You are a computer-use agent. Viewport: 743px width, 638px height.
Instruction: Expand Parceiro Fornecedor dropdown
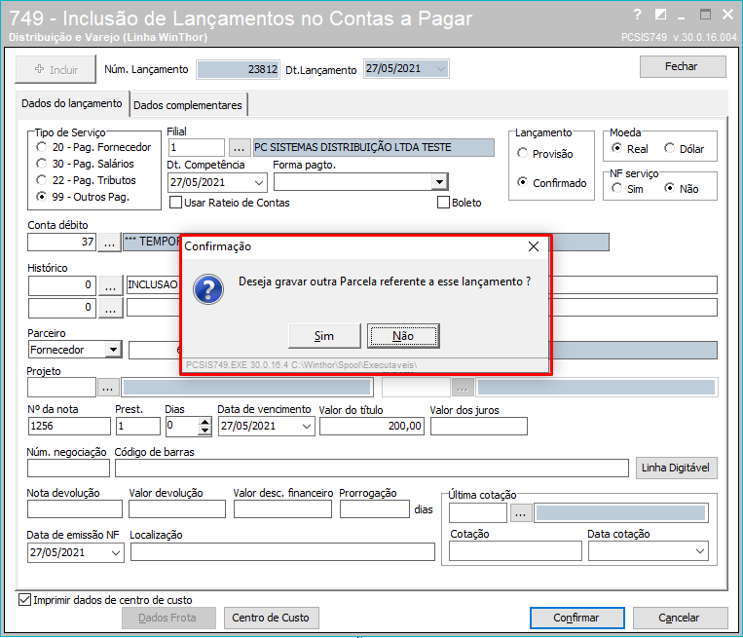pyautogui.click(x=113, y=350)
